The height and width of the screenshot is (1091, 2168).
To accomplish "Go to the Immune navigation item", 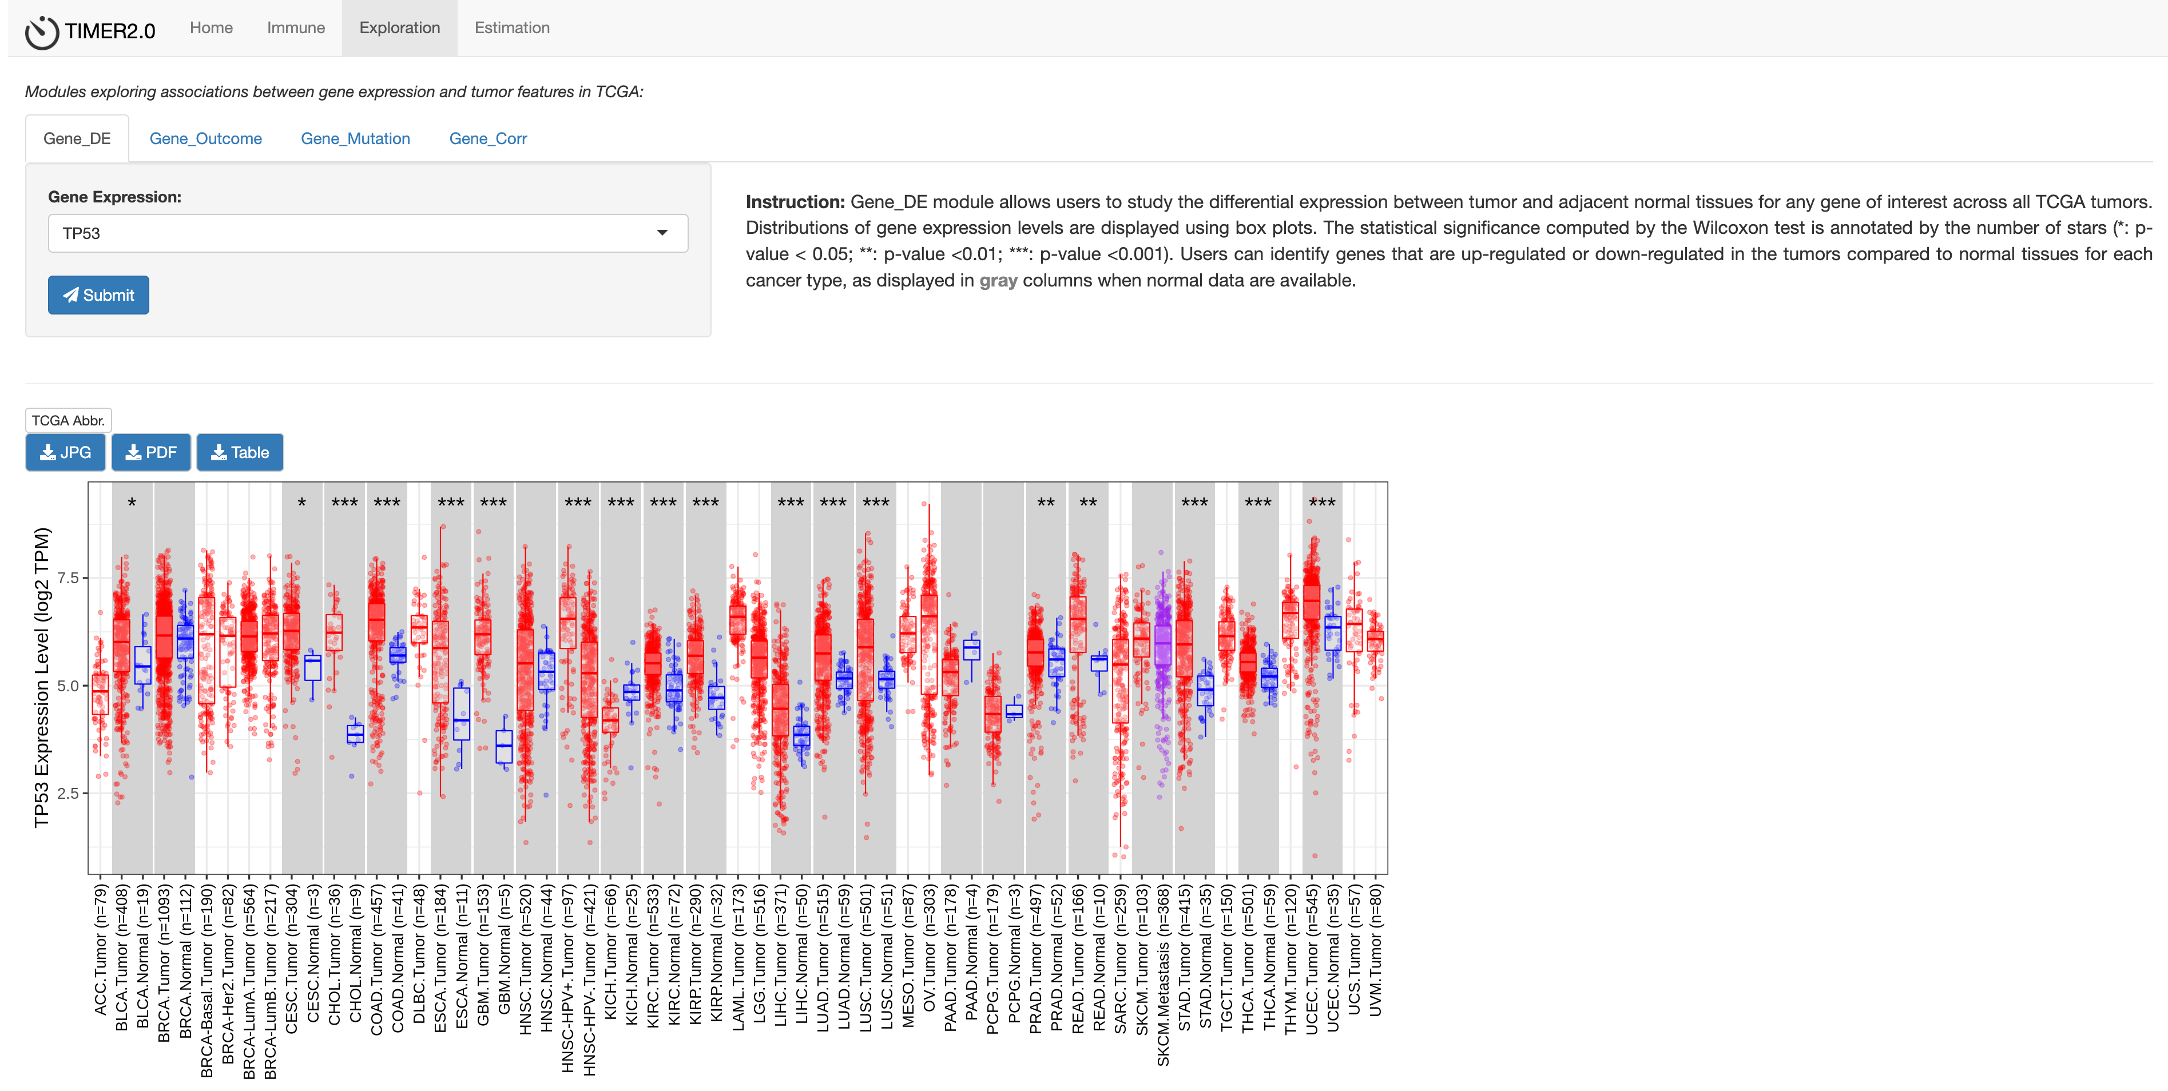I will 295,28.
